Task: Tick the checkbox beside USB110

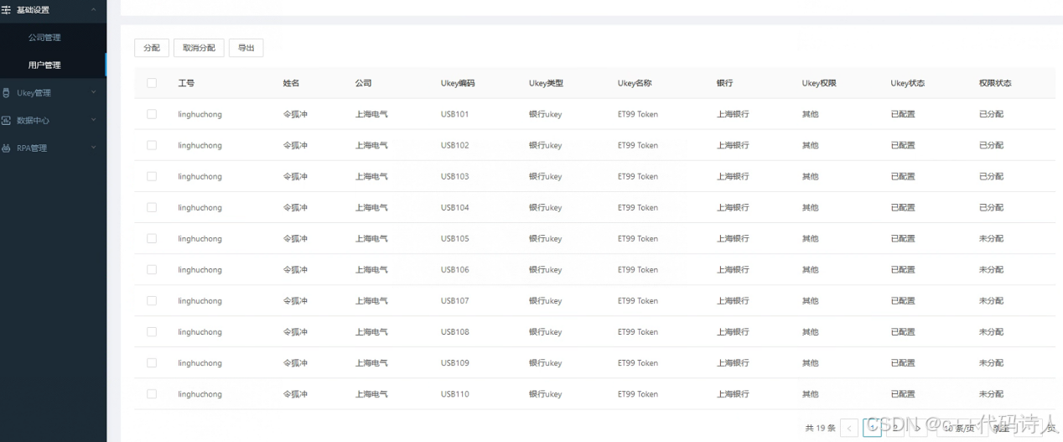Action: 152,394
